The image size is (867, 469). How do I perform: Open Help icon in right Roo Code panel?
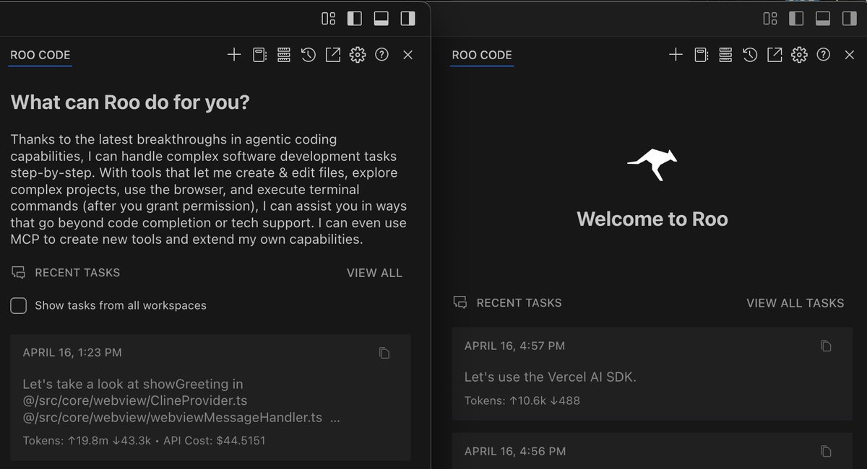pos(824,55)
